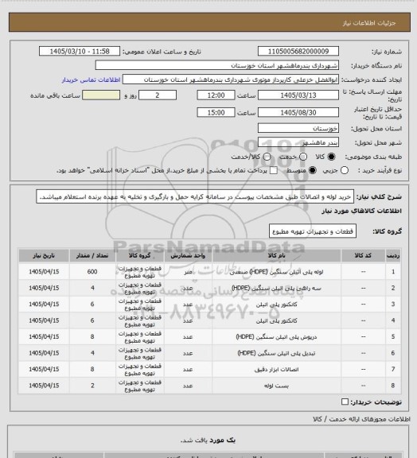Click the quantity 2 in row 8
Viewport: 417px width, 458px height.
pyautogui.click(x=92, y=386)
